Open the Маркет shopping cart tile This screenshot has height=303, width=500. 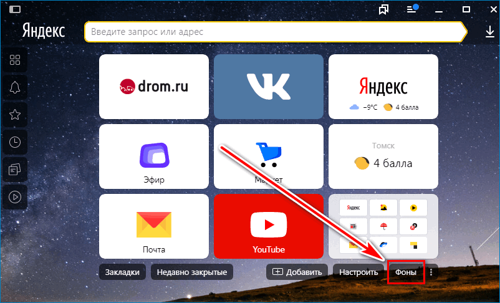coord(269,156)
